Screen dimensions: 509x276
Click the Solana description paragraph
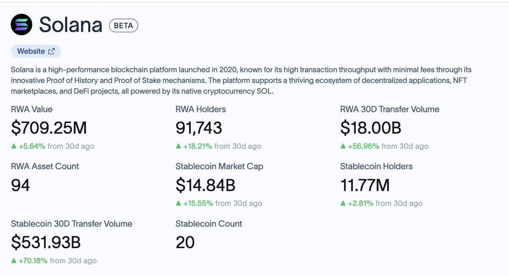coord(241,81)
